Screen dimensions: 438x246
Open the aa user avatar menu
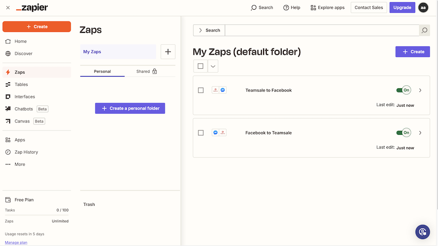423,7
